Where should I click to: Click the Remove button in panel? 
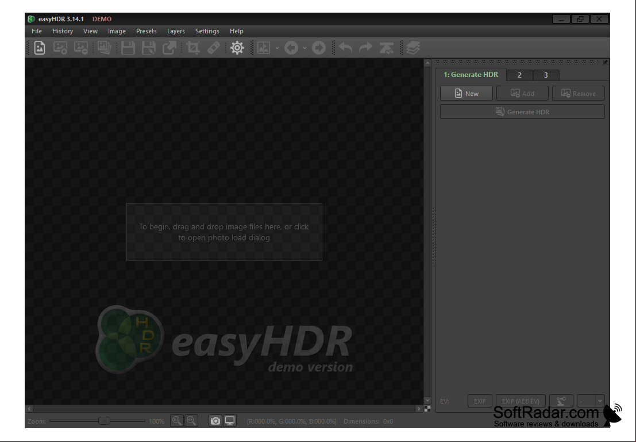click(579, 93)
